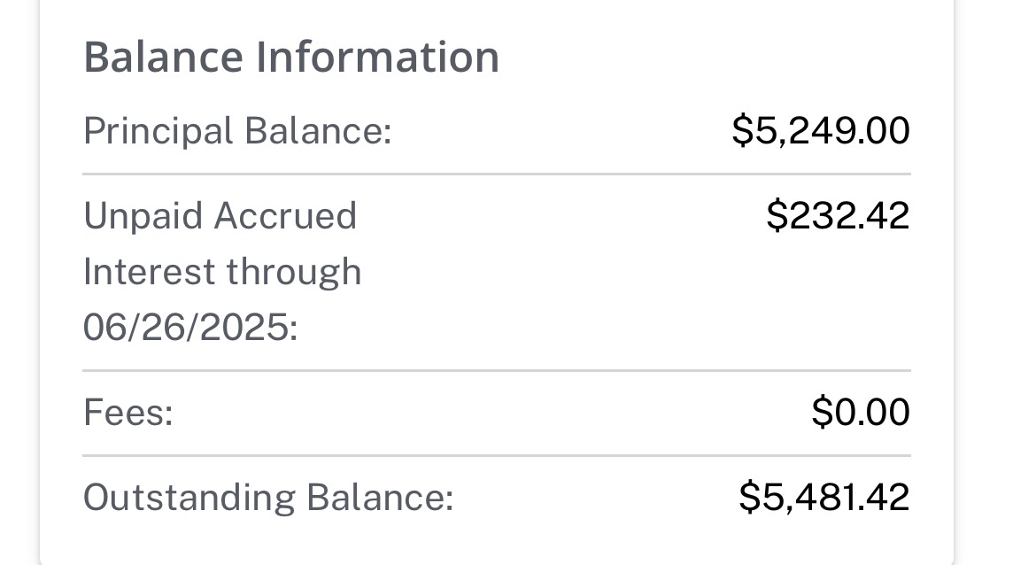Click the Outstanding Balance label
Viewport: 1036px width, 565px height.
(x=268, y=497)
